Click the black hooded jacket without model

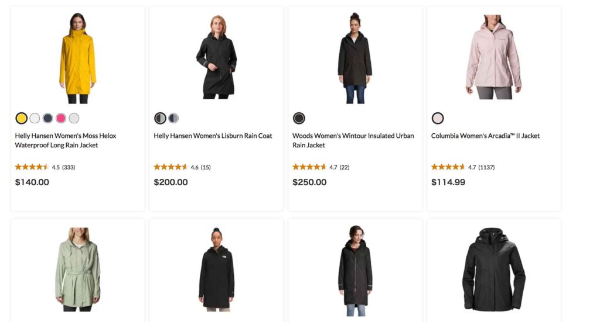pos(493,270)
